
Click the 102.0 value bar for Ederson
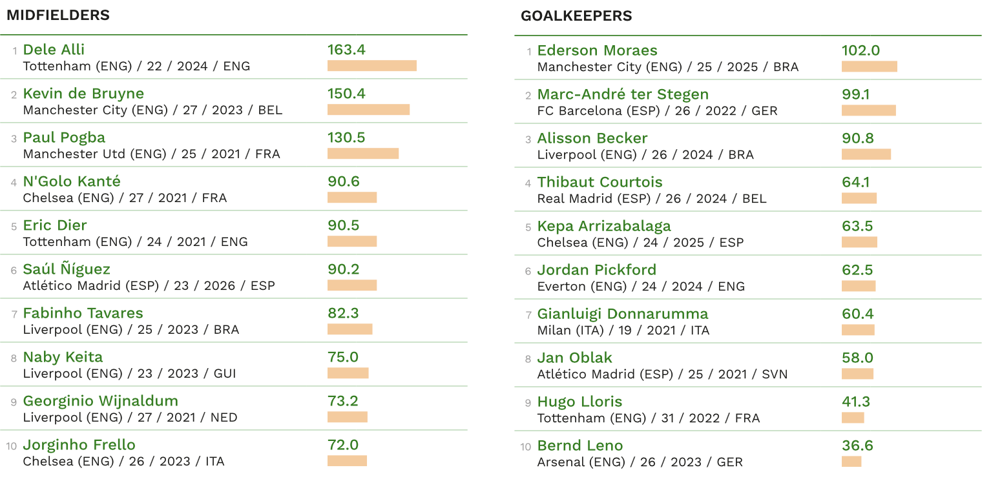tap(870, 67)
